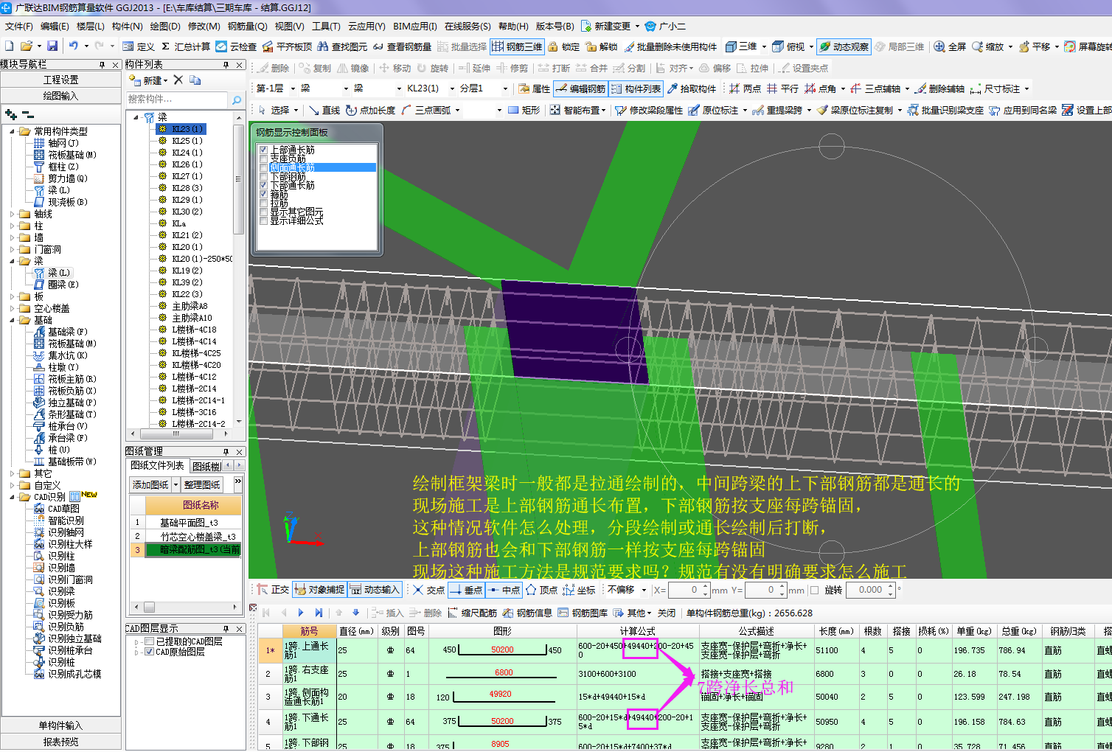The width and height of the screenshot is (1112, 752).
Task: Click 批量识别梁支座 tool
Action: 945,110
